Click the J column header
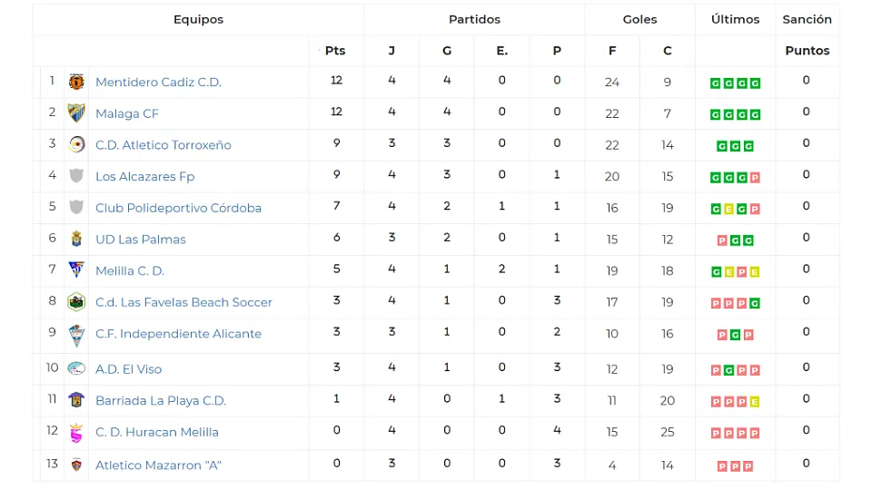This screenshot has height=490, width=872. [x=391, y=51]
